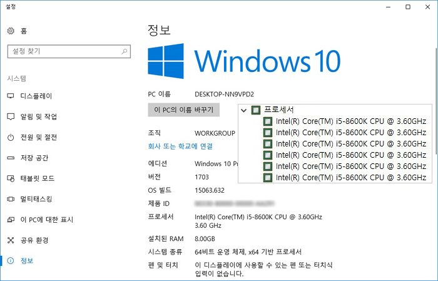Click the Storage (저장 공간) drive icon
The width and height of the screenshot is (438, 281).
[11, 158]
